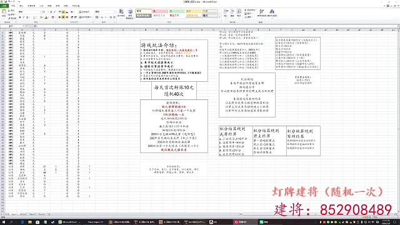Expand the alignment group dialog launcher
Screen dimensions: 400x225
(92, 22)
